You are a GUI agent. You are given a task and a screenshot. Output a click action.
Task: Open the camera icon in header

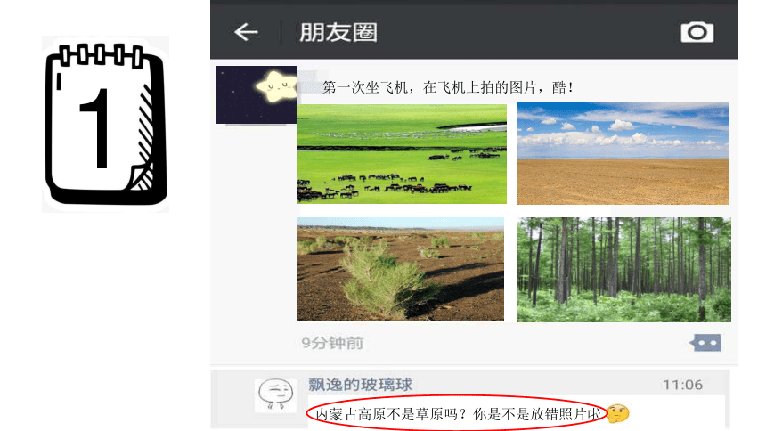coord(697,32)
